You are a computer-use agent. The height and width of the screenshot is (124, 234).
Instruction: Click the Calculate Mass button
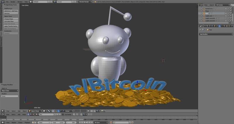[x=11, y=21]
